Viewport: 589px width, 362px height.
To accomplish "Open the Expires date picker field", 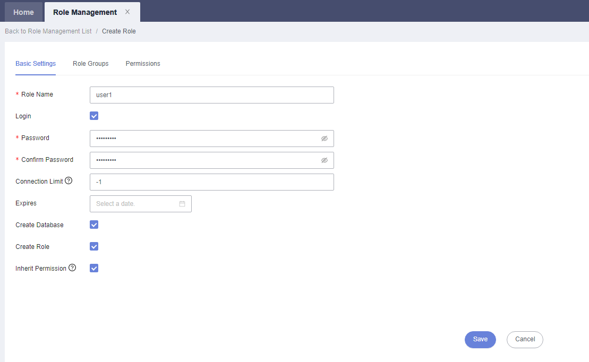I will 141,204.
